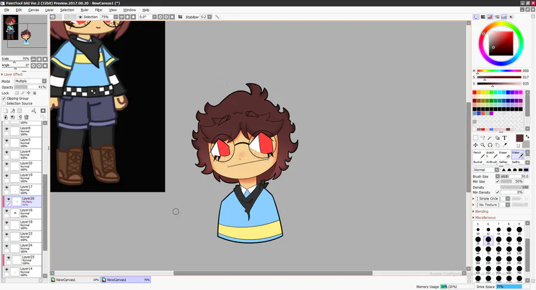Viewport: 536px width, 290px height.
Task: Select the Magic Wand tool
Action: (490, 138)
